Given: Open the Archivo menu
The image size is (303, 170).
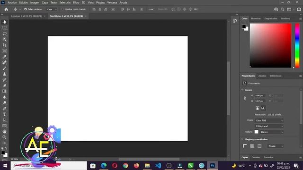Looking at the screenshot, I should pos(12,3).
